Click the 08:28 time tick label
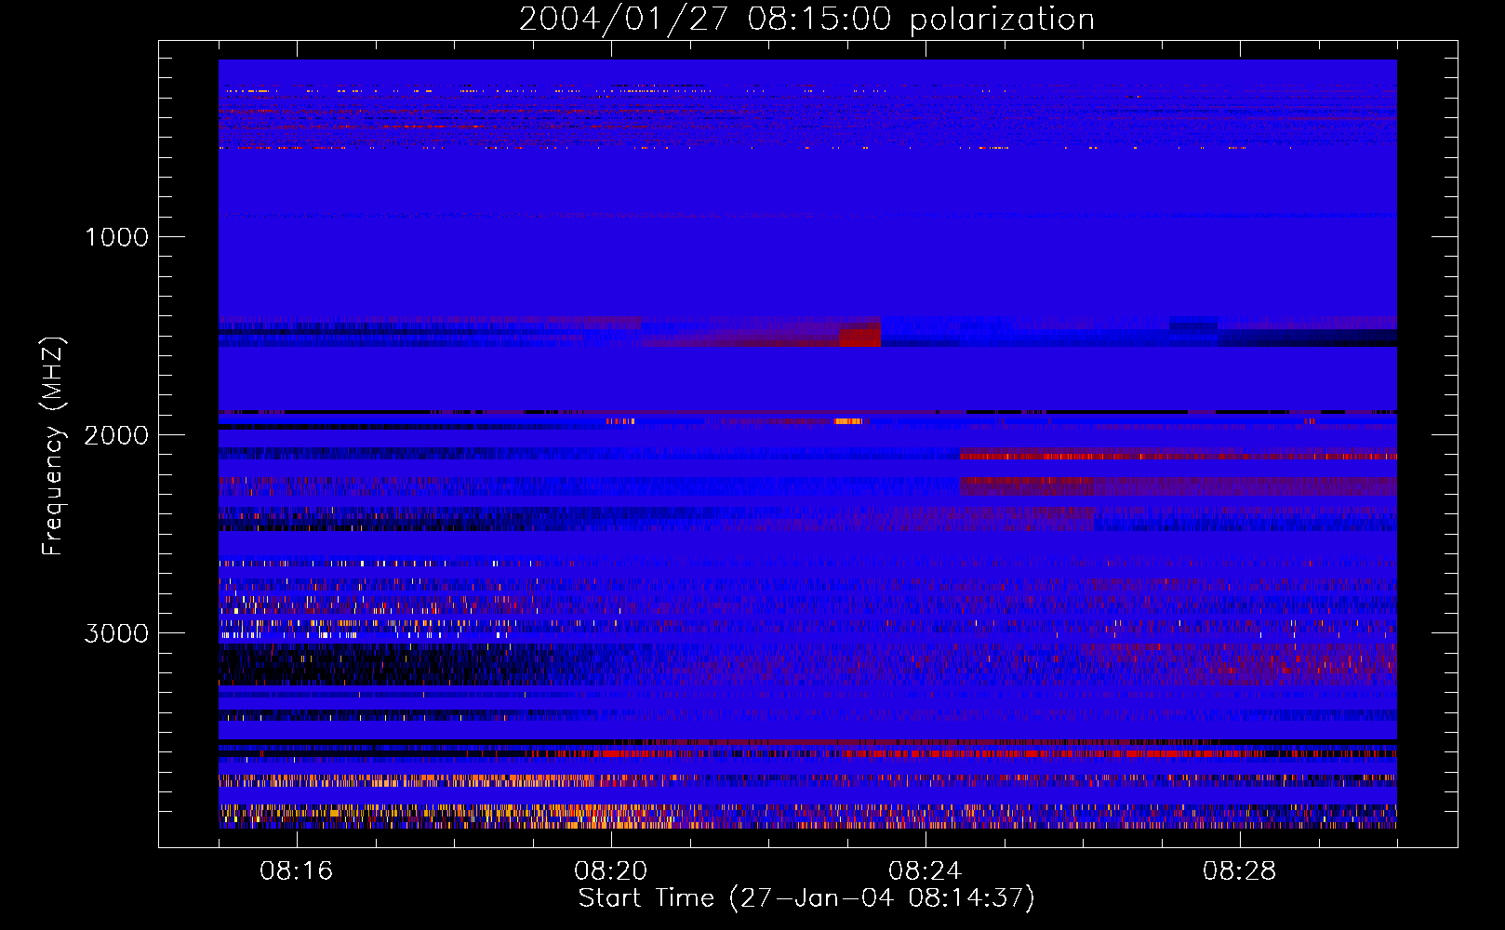Screen dimensions: 1505x930 pyautogui.click(x=1240, y=871)
